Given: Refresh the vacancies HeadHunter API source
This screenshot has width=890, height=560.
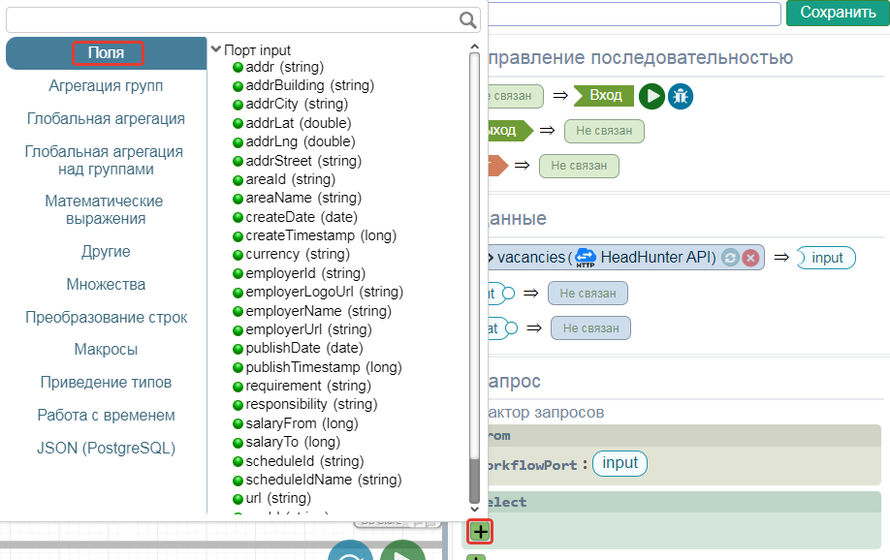Looking at the screenshot, I should point(730,258).
